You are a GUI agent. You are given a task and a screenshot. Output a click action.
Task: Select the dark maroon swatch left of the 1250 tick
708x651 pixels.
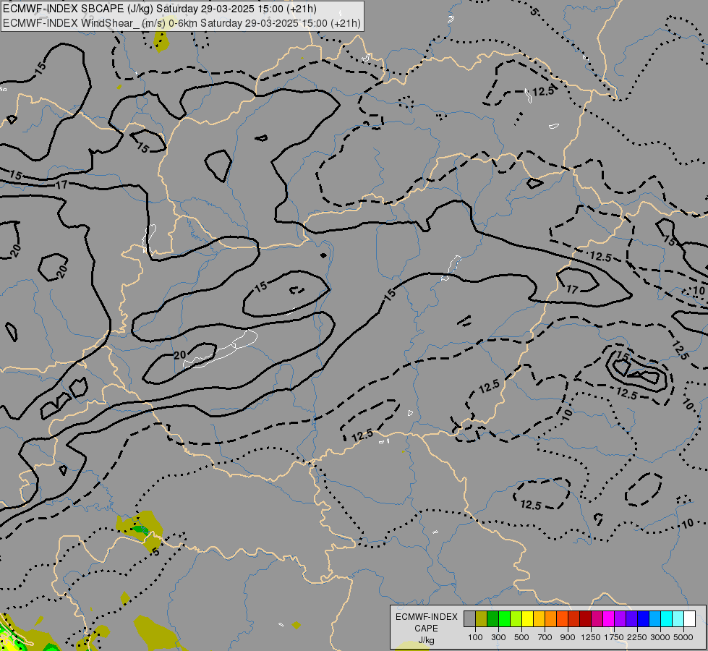(x=586, y=619)
